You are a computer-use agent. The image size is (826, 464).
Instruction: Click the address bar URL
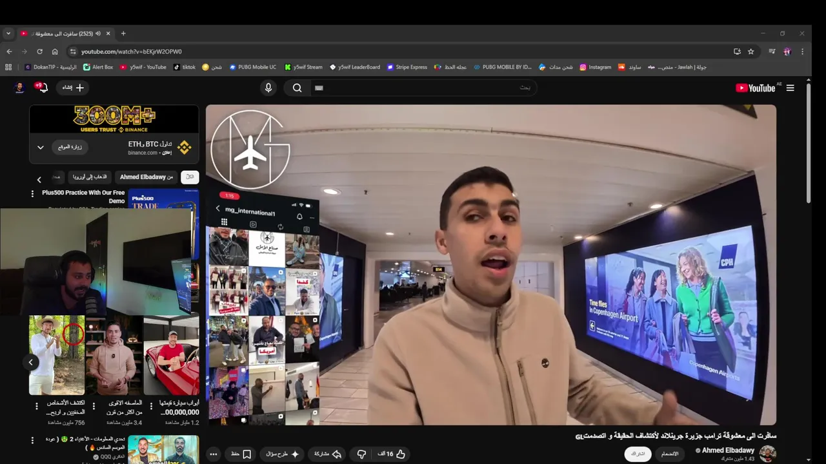click(x=132, y=52)
